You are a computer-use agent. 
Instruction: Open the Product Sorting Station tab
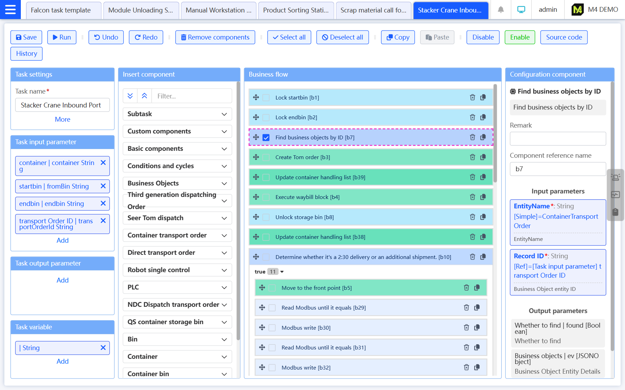(x=296, y=10)
